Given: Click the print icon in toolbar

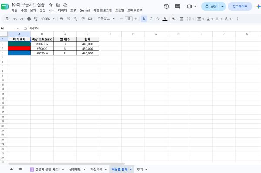Looking at the screenshot, I should 29,19.
